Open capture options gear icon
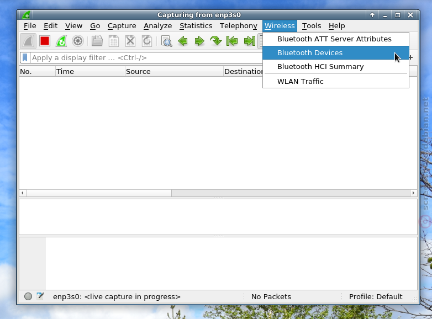Image resolution: width=432 pixels, height=319 pixels. [x=78, y=41]
